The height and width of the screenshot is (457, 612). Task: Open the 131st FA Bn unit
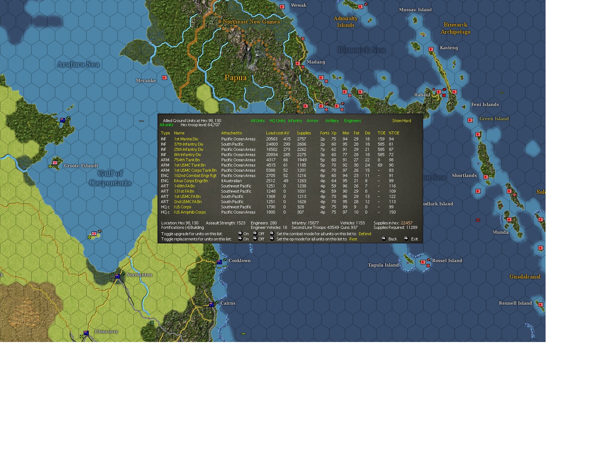tap(184, 191)
